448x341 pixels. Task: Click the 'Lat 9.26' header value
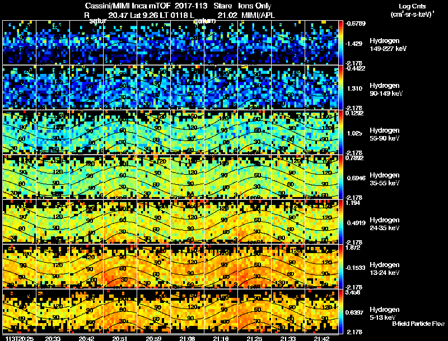point(144,15)
